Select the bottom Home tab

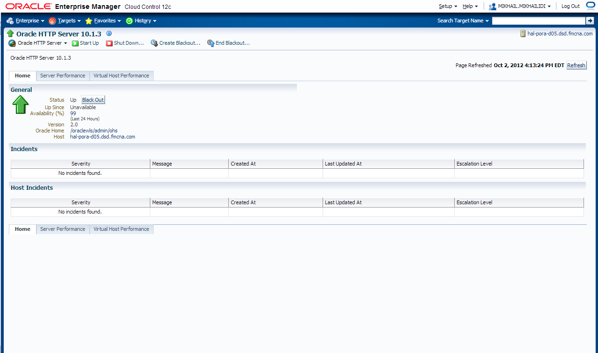[22, 229]
